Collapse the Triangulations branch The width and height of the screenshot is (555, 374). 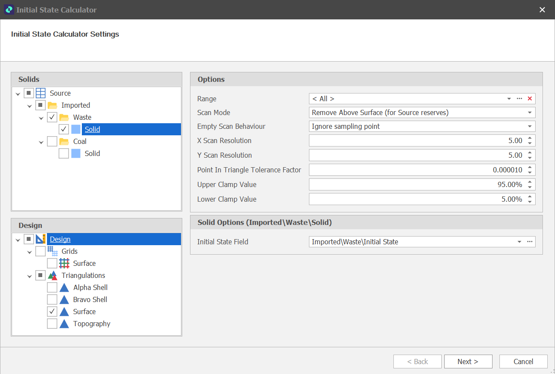point(29,275)
